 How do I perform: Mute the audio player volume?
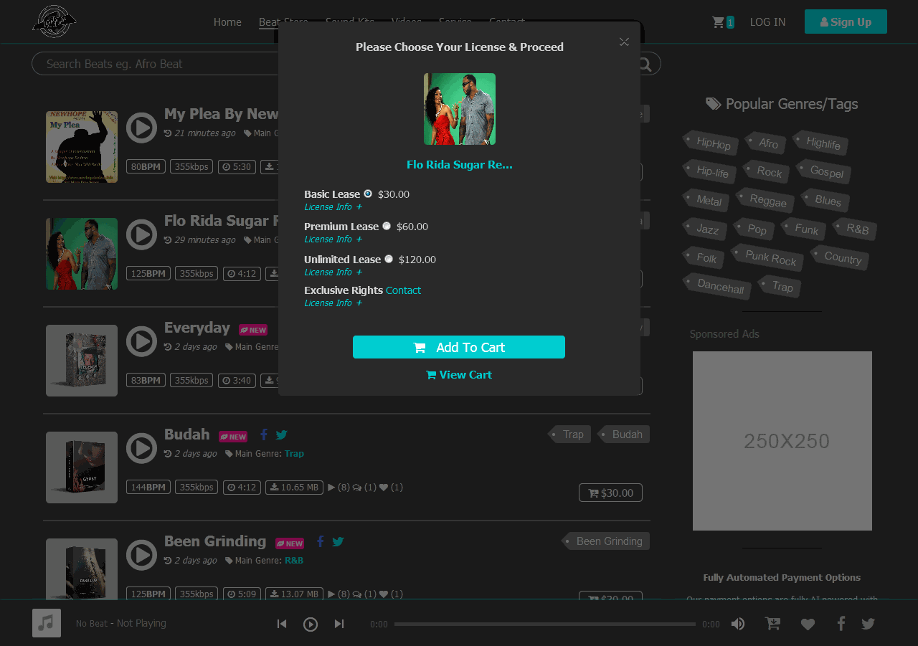pos(737,623)
